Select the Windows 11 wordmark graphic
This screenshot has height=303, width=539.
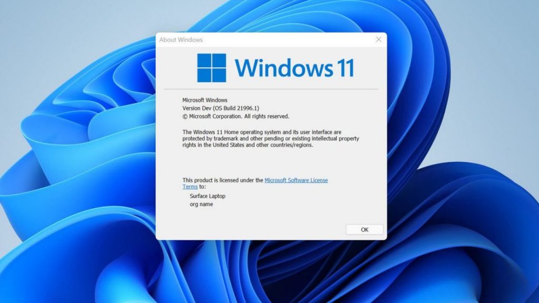coord(296,68)
